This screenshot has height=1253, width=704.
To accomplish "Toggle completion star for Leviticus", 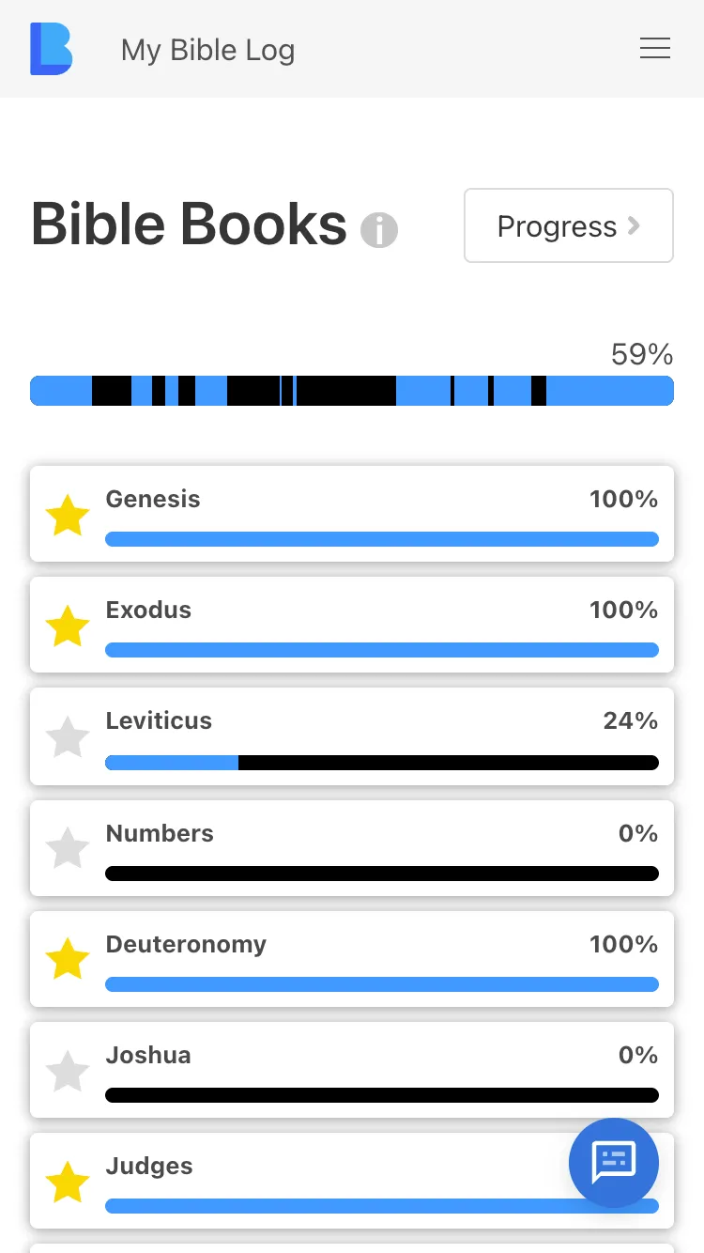I will 68,736.
